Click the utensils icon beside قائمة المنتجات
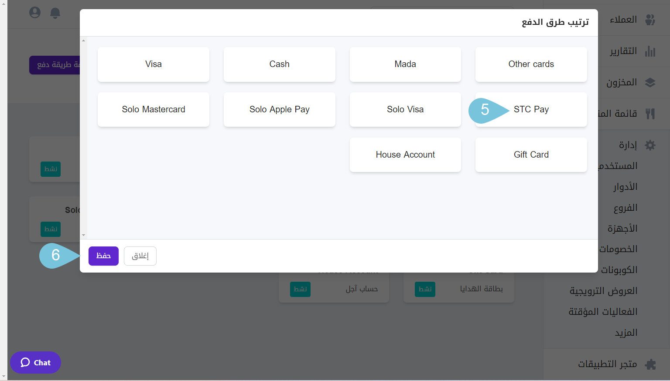 pos(651,114)
